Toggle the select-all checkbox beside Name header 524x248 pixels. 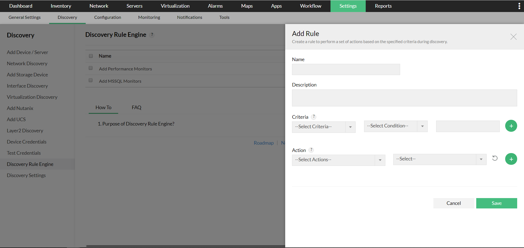click(91, 56)
